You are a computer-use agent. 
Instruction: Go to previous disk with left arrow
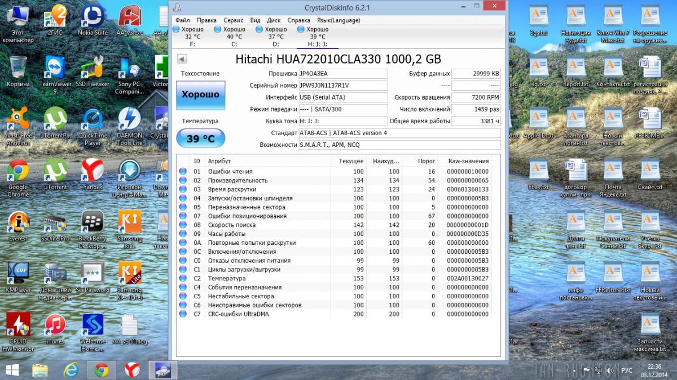coord(182,59)
